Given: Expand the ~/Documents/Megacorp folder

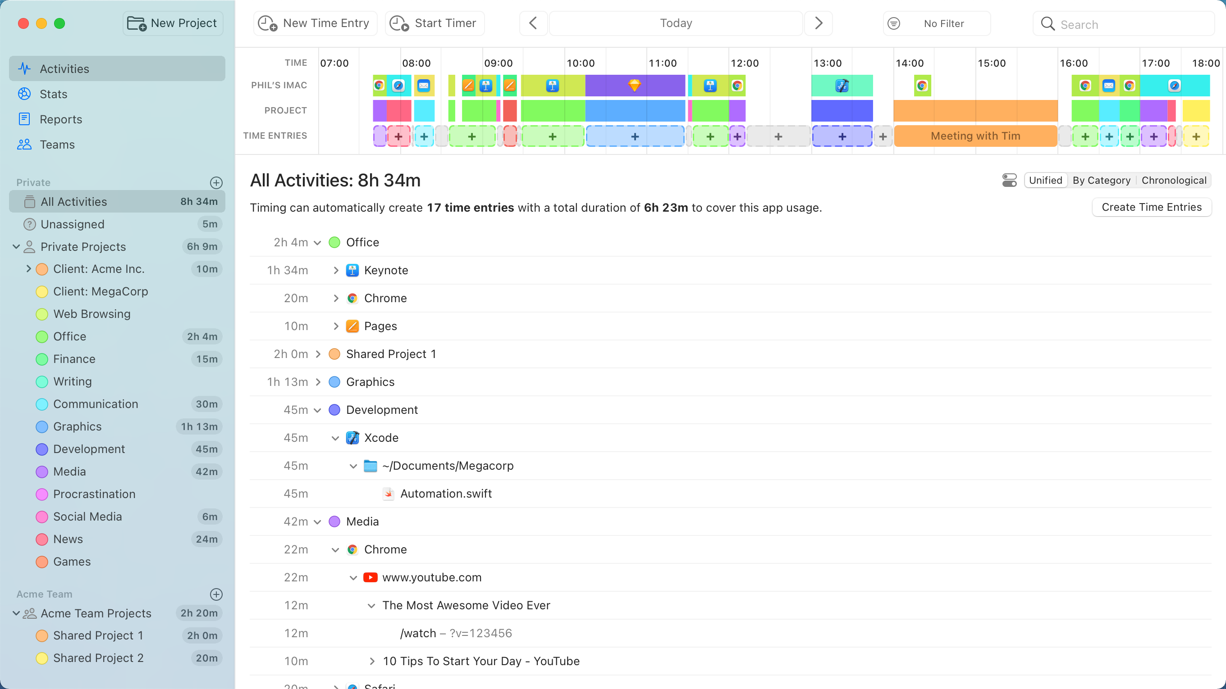Looking at the screenshot, I should (x=353, y=465).
